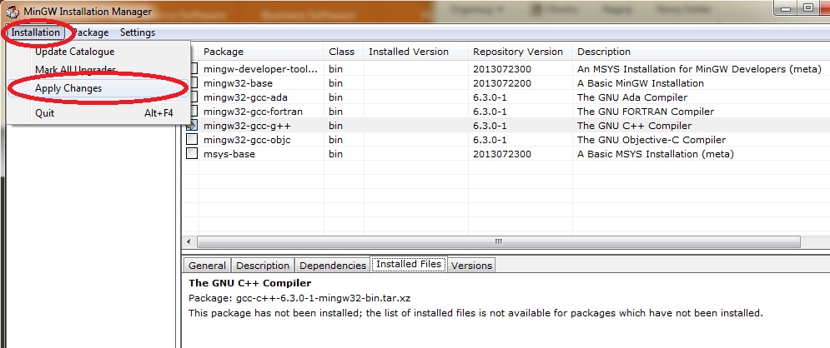Tick the mingw32-base package checkbox
Viewport: 830px width, 348px height.
tap(194, 83)
